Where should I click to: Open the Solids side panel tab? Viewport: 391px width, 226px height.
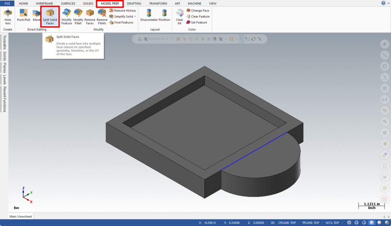pyautogui.click(x=4, y=56)
